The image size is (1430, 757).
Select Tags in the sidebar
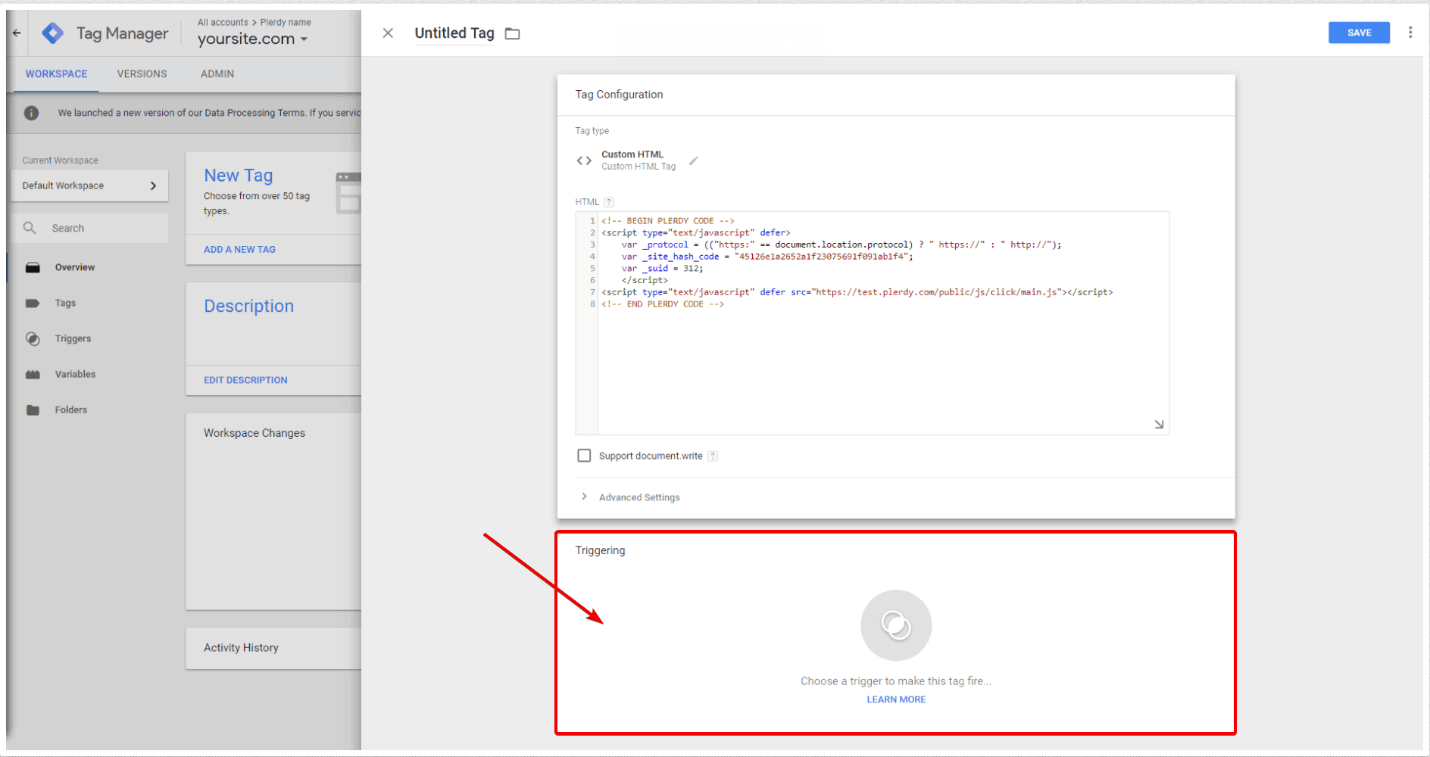(65, 303)
